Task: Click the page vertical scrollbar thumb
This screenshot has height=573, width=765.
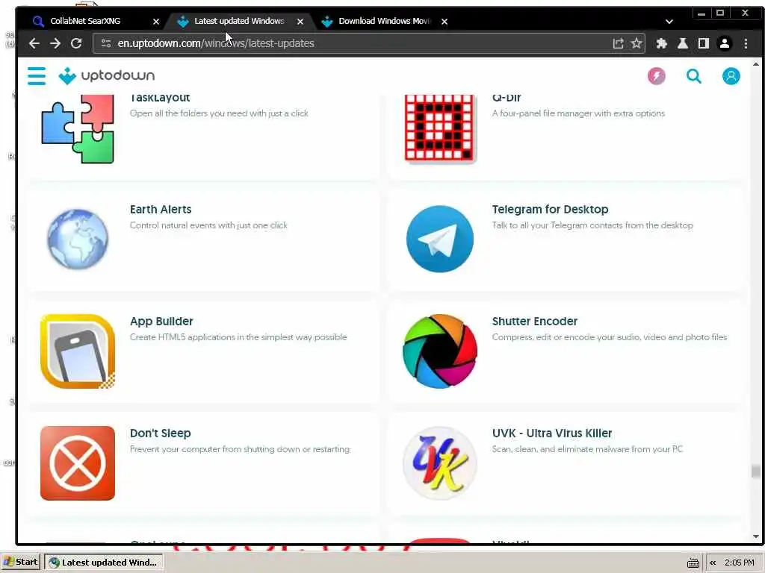Action: pyautogui.click(x=756, y=471)
